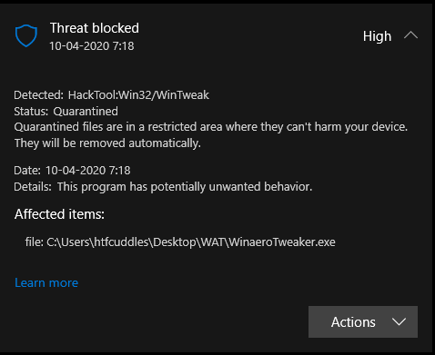Viewport: 435px width, 355px height.
Task: Click the down chevron on the Actions button
Action: [399, 321]
